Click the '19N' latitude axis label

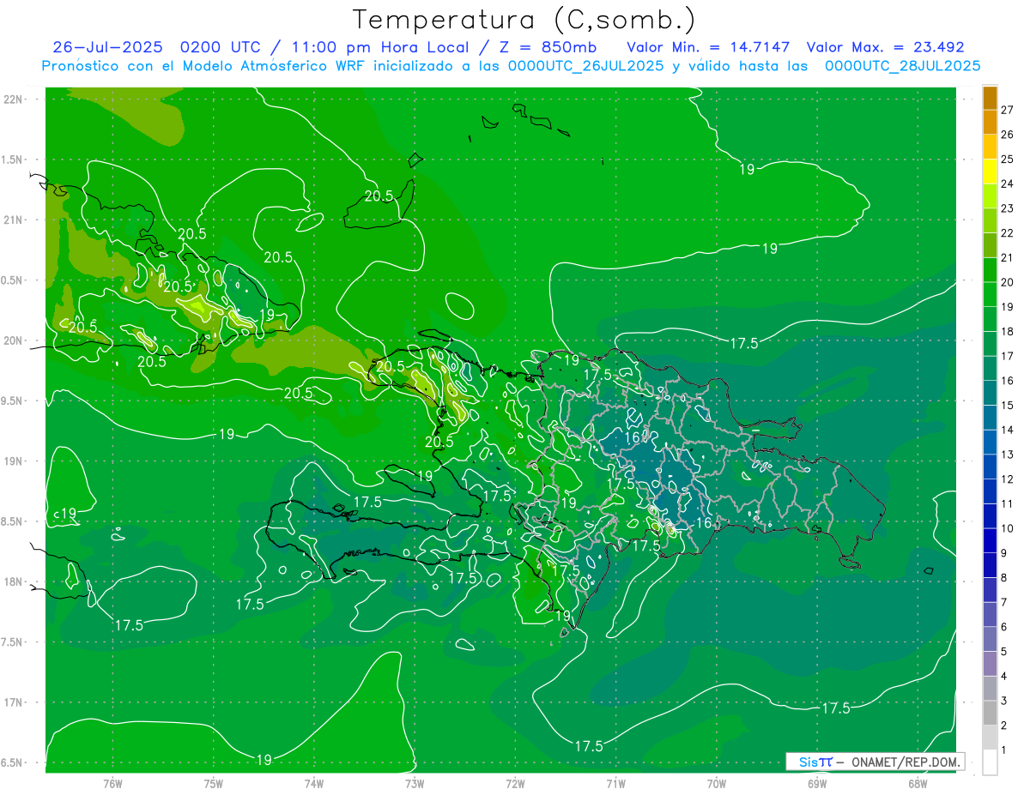click(x=14, y=461)
